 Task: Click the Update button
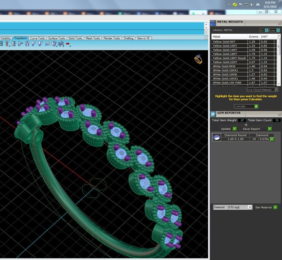[228, 129]
